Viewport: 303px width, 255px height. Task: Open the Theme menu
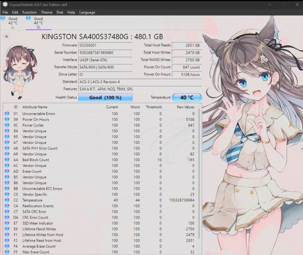pos(46,13)
